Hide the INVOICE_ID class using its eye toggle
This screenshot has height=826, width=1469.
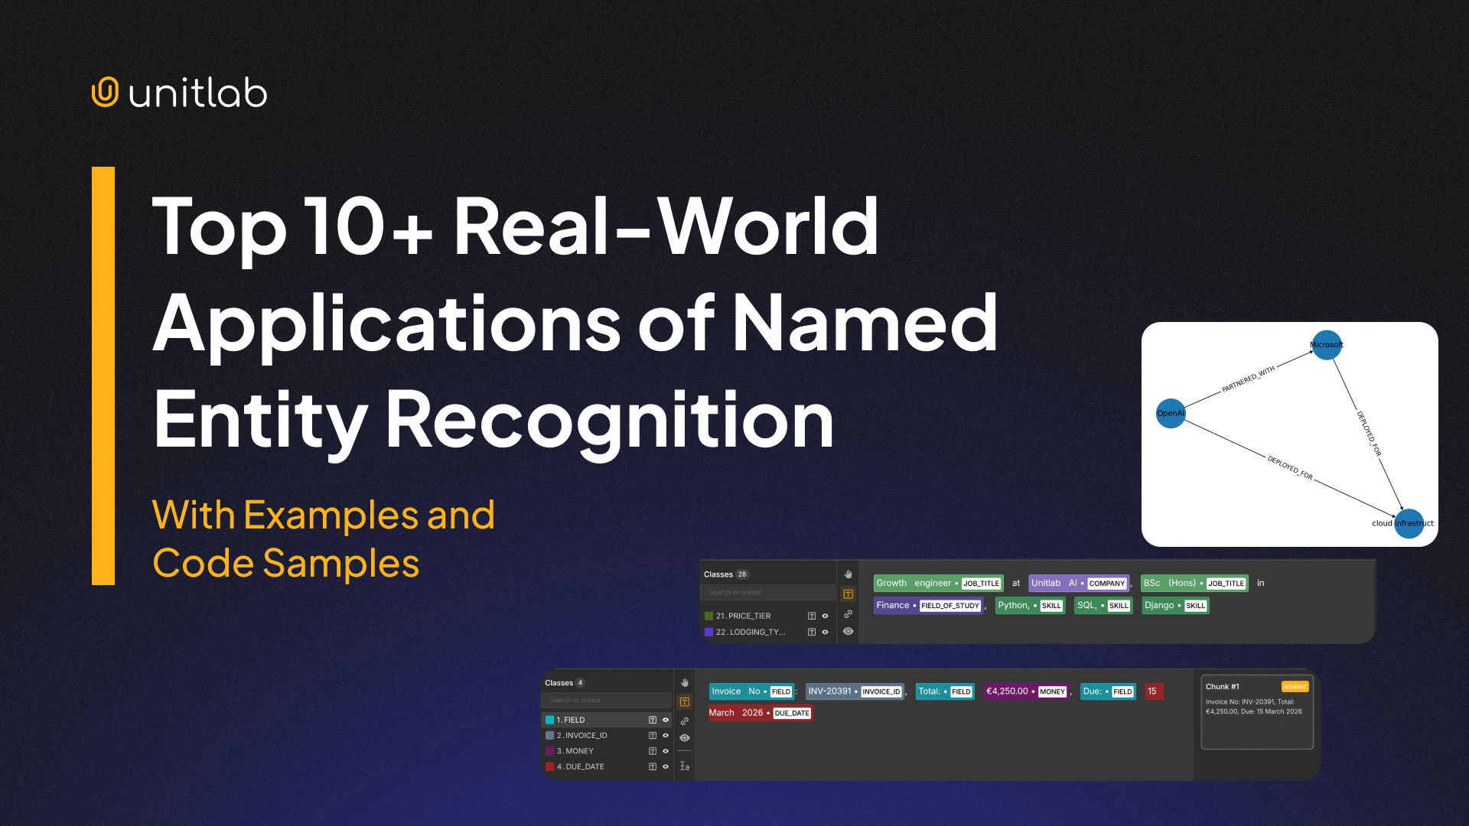tap(666, 736)
